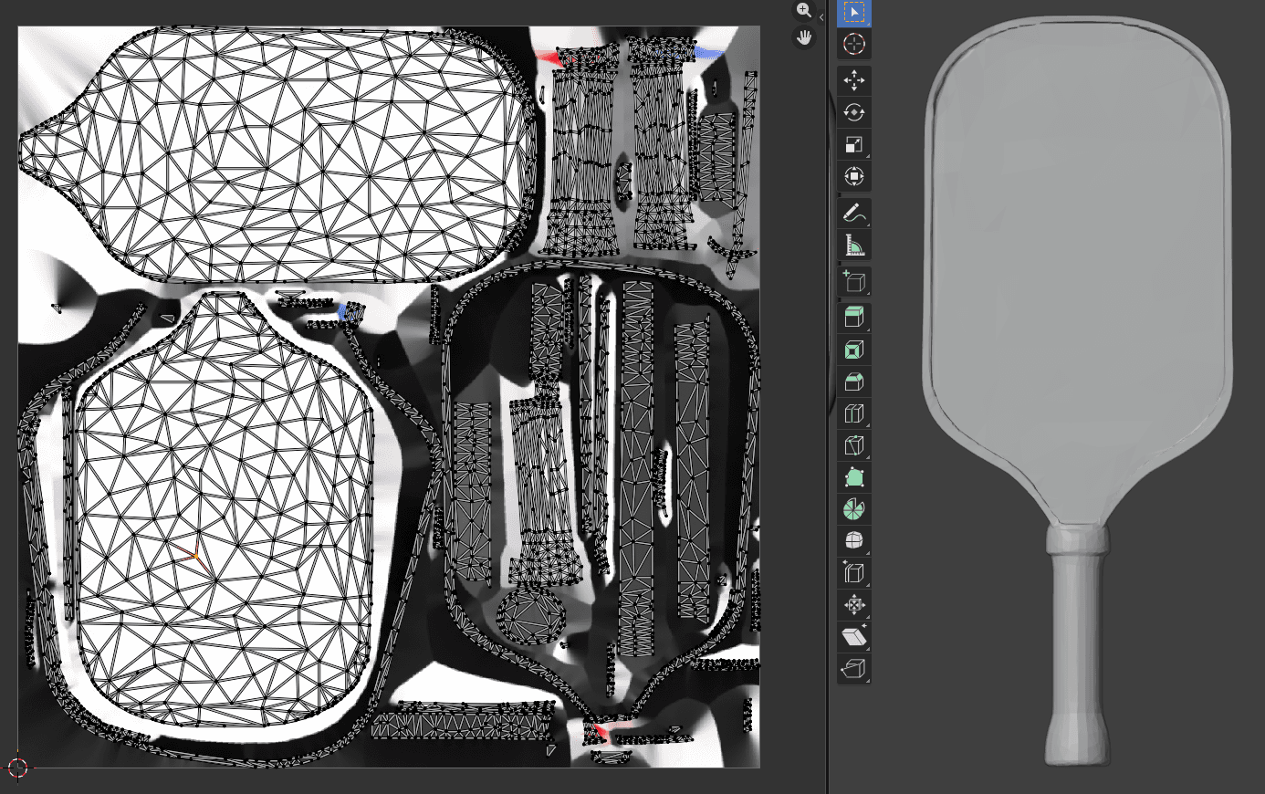Select the Scale tool
Viewport: 1265px width, 794px height.
pos(854,144)
